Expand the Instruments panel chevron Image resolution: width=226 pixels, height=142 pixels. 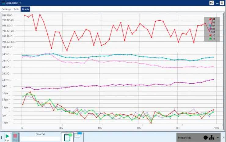click(218, 137)
